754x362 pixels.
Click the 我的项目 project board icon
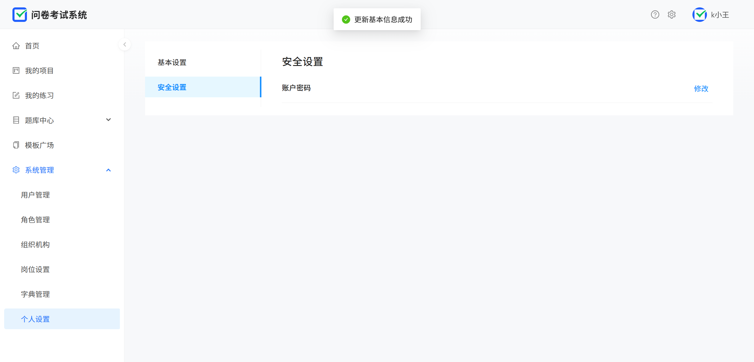coord(16,71)
